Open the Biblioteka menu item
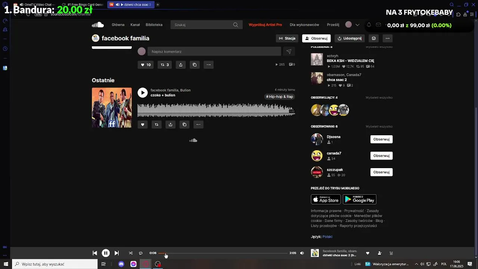Viewport: 478px width, 269px height. coord(154,25)
